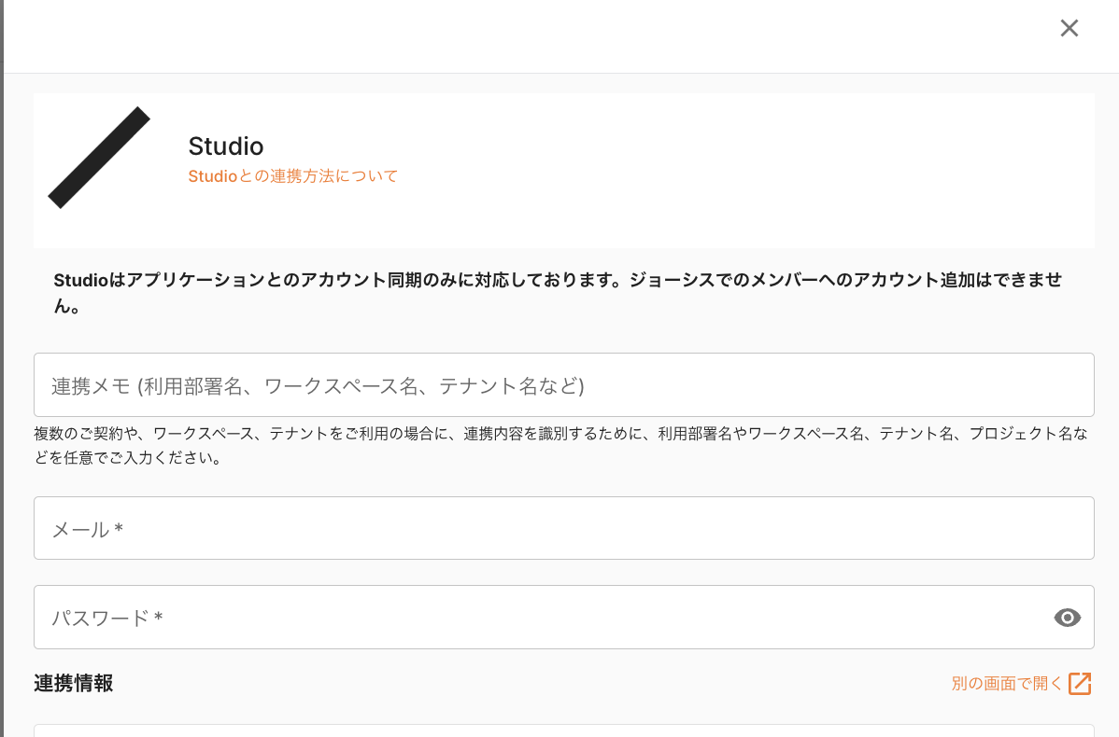1119x737 pixels.
Task: Click the 別の画面で開く link text
Action: 1006,684
